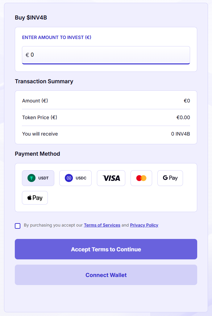Choose Google Pay as payment method

pyautogui.click(x=170, y=178)
